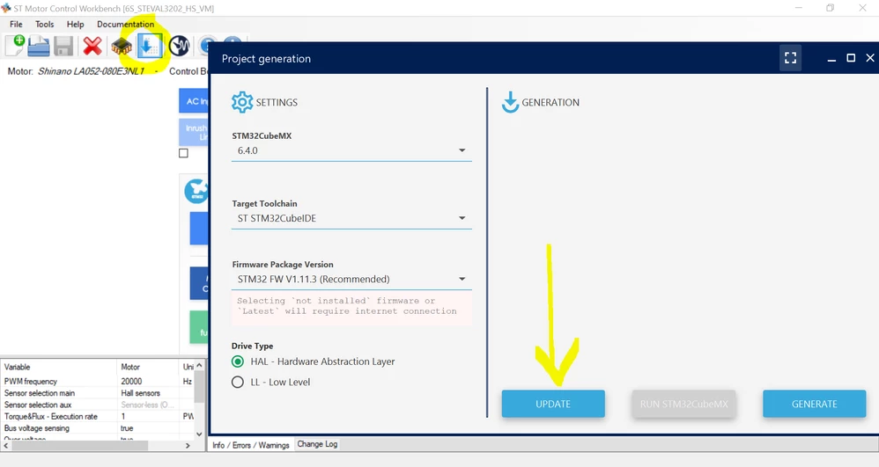Maximize the Project generation dialog
Viewport: 879px width, 467px height.
[x=851, y=58]
